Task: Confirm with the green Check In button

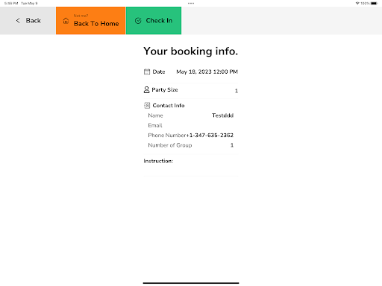Action: pyautogui.click(x=154, y=21)
